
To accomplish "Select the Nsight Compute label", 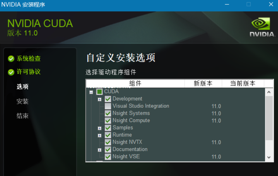I will [x=131, y=121].
